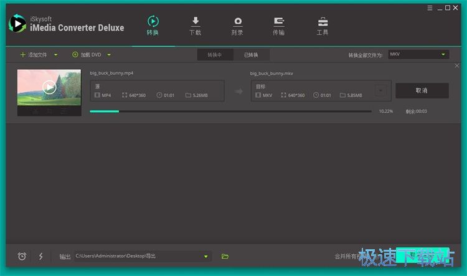This screenshot has height=276, width=467.
Task: Open the 下载 (Download) section
Action: [x=196, y=26]
